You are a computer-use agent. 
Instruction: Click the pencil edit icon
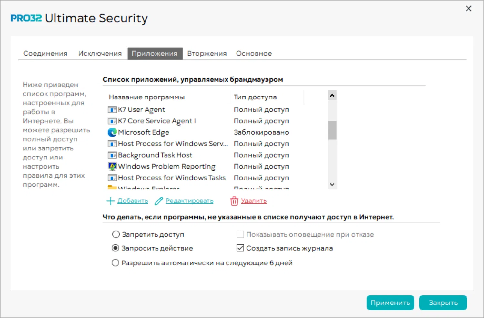click(159, 201)
